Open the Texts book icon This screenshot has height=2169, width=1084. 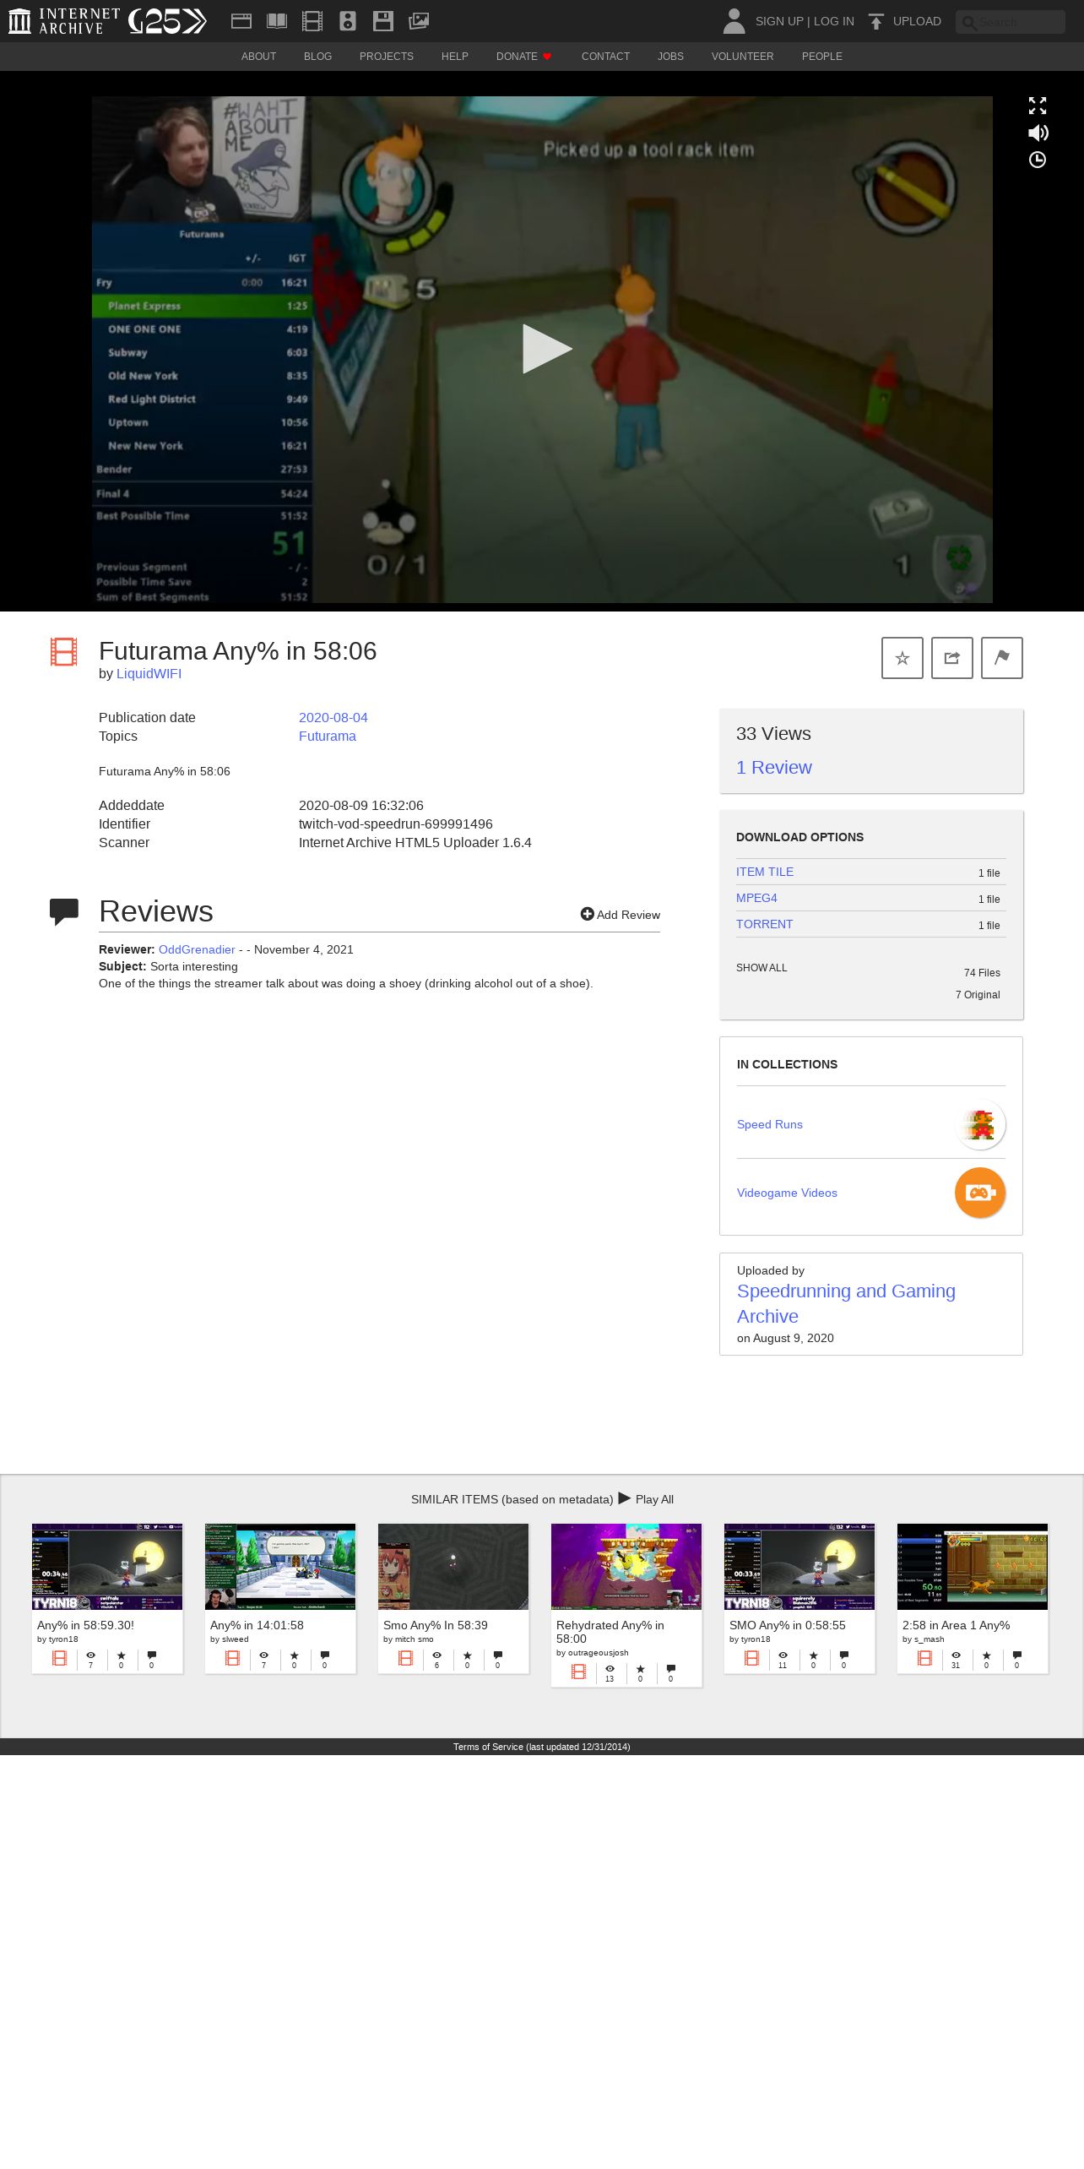click(277, 21)
